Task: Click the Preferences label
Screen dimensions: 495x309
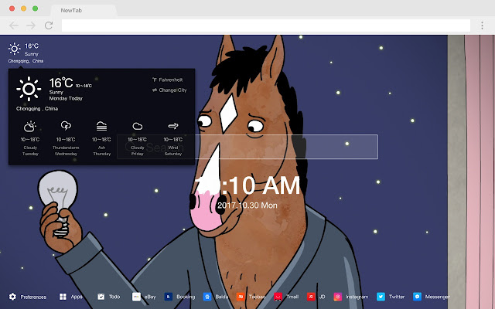Action: click(33, 297)
